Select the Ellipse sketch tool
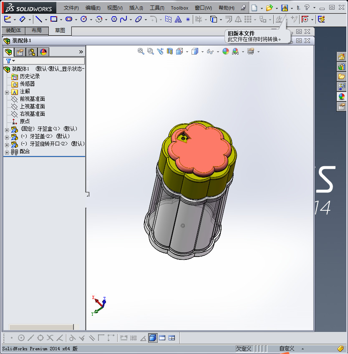Viewport: 348px width, 354px height. pos(138,20)
